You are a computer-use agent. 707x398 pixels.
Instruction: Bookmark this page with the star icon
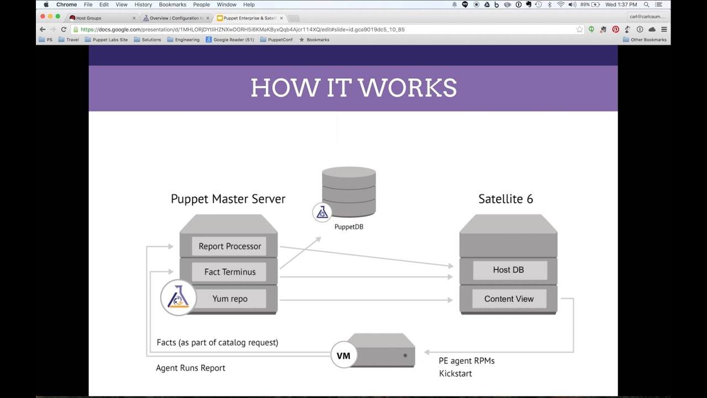coord(579,29)
